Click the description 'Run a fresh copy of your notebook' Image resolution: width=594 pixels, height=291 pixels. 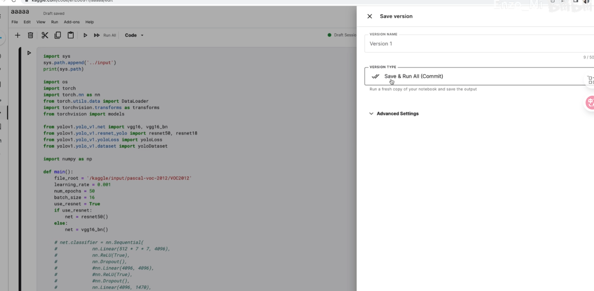[x=423, y=89]
